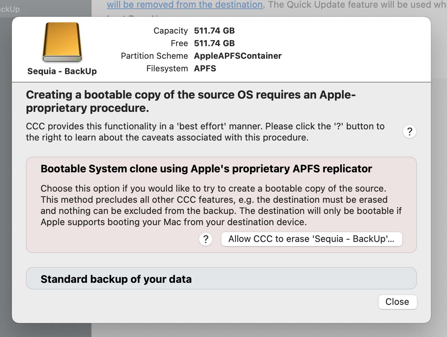Click the Sequia - BackUp volume name
This screenshot has width=447, height=337.
[62, 71]
